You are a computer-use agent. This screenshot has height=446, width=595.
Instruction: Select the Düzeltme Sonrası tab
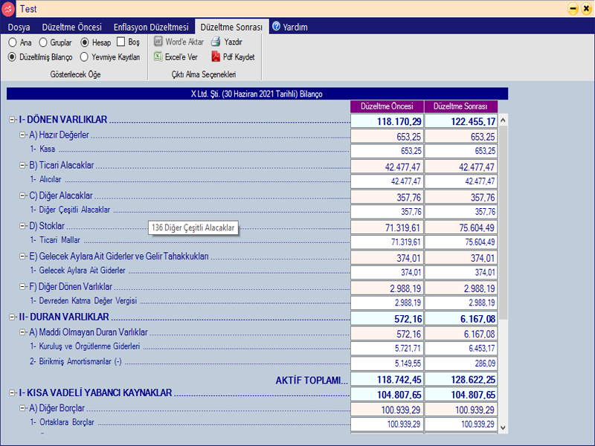coord(231,27)
